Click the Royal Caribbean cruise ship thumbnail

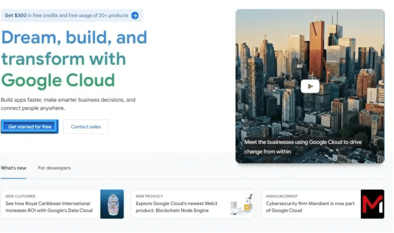112,204
